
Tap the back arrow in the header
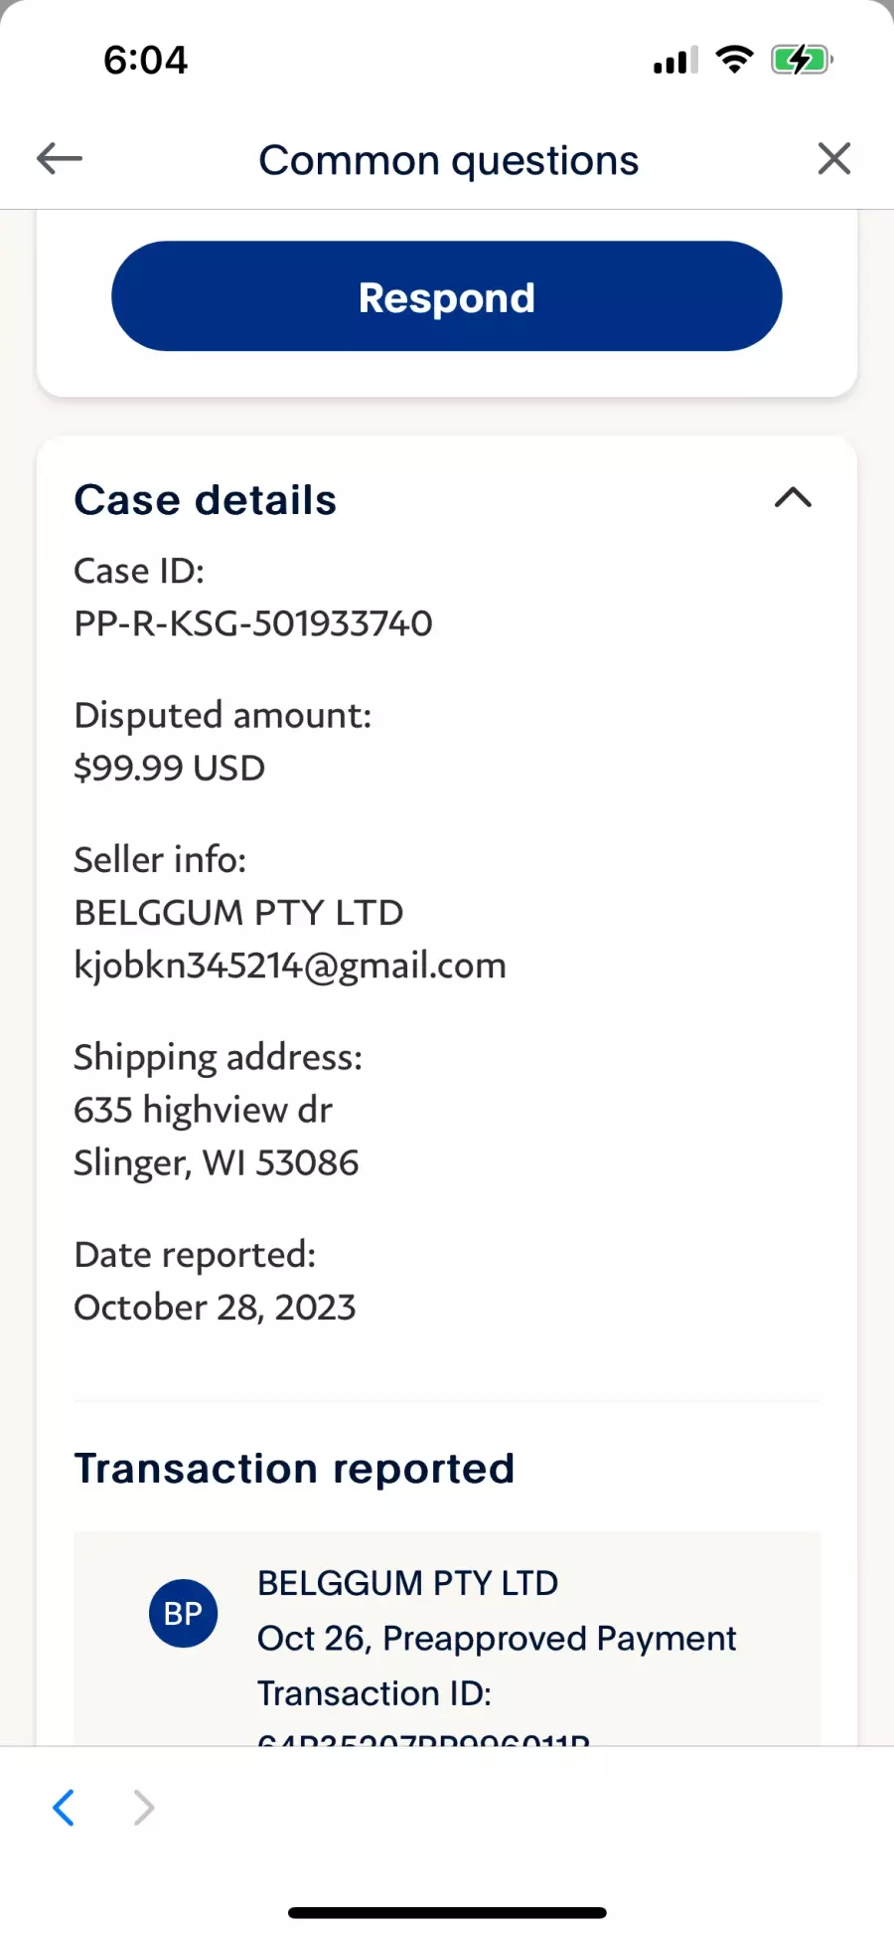click(x=59, y=158)
